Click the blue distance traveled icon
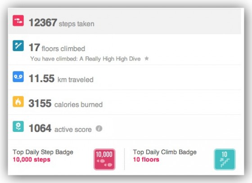The image size is (252, 183). click(18, 77)
